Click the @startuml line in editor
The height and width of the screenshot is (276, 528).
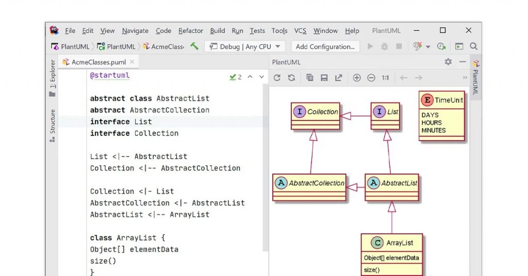(110, 75)
